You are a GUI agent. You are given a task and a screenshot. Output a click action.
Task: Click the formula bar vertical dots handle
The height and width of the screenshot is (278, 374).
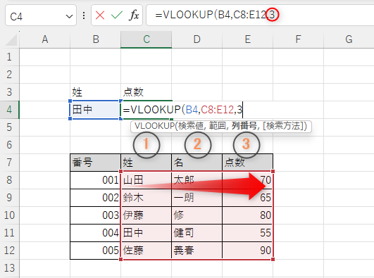[x=84, y=15]
